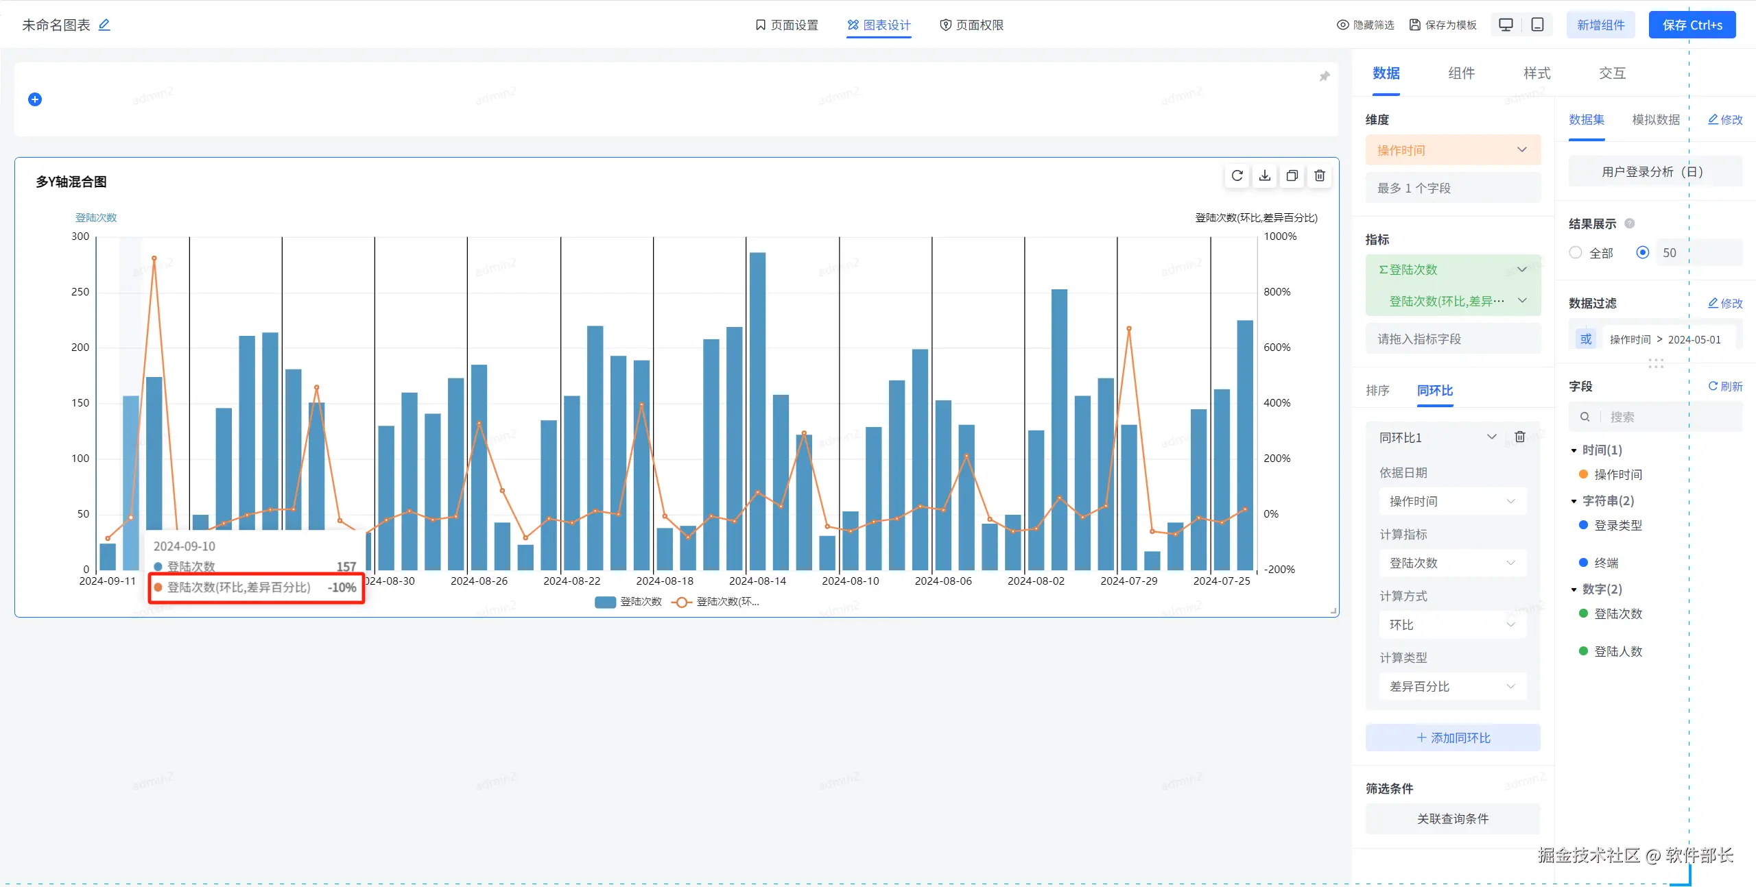Open the 计算方式 环比 dropdown

pyautogui.click(x=1452, y=624)
